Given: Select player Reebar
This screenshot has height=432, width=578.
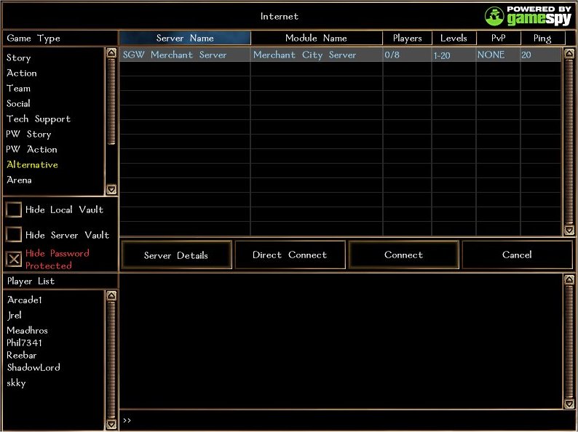Looking at the screenshot, I should click(x=21, y=356).
